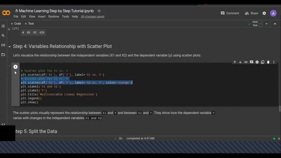The width and height of the screenshot is (281, 158).
Task: Click the plt.legend() code line
Action: tap(31, 98)
